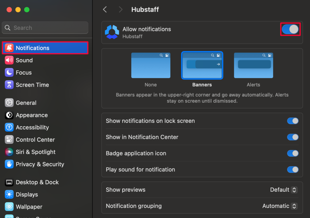Open Desktop & Dock label in sidebar
Image resolution: width=310 pixels, height=218 pixels.
click(37, 182)
